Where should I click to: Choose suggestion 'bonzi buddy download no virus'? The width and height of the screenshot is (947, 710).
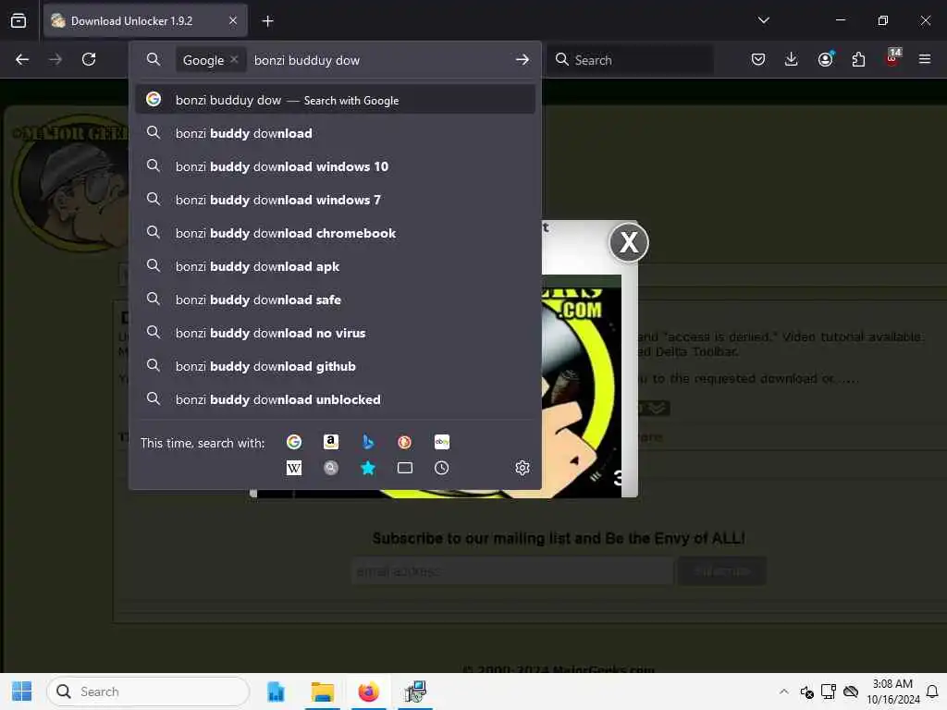click(335, 333)
